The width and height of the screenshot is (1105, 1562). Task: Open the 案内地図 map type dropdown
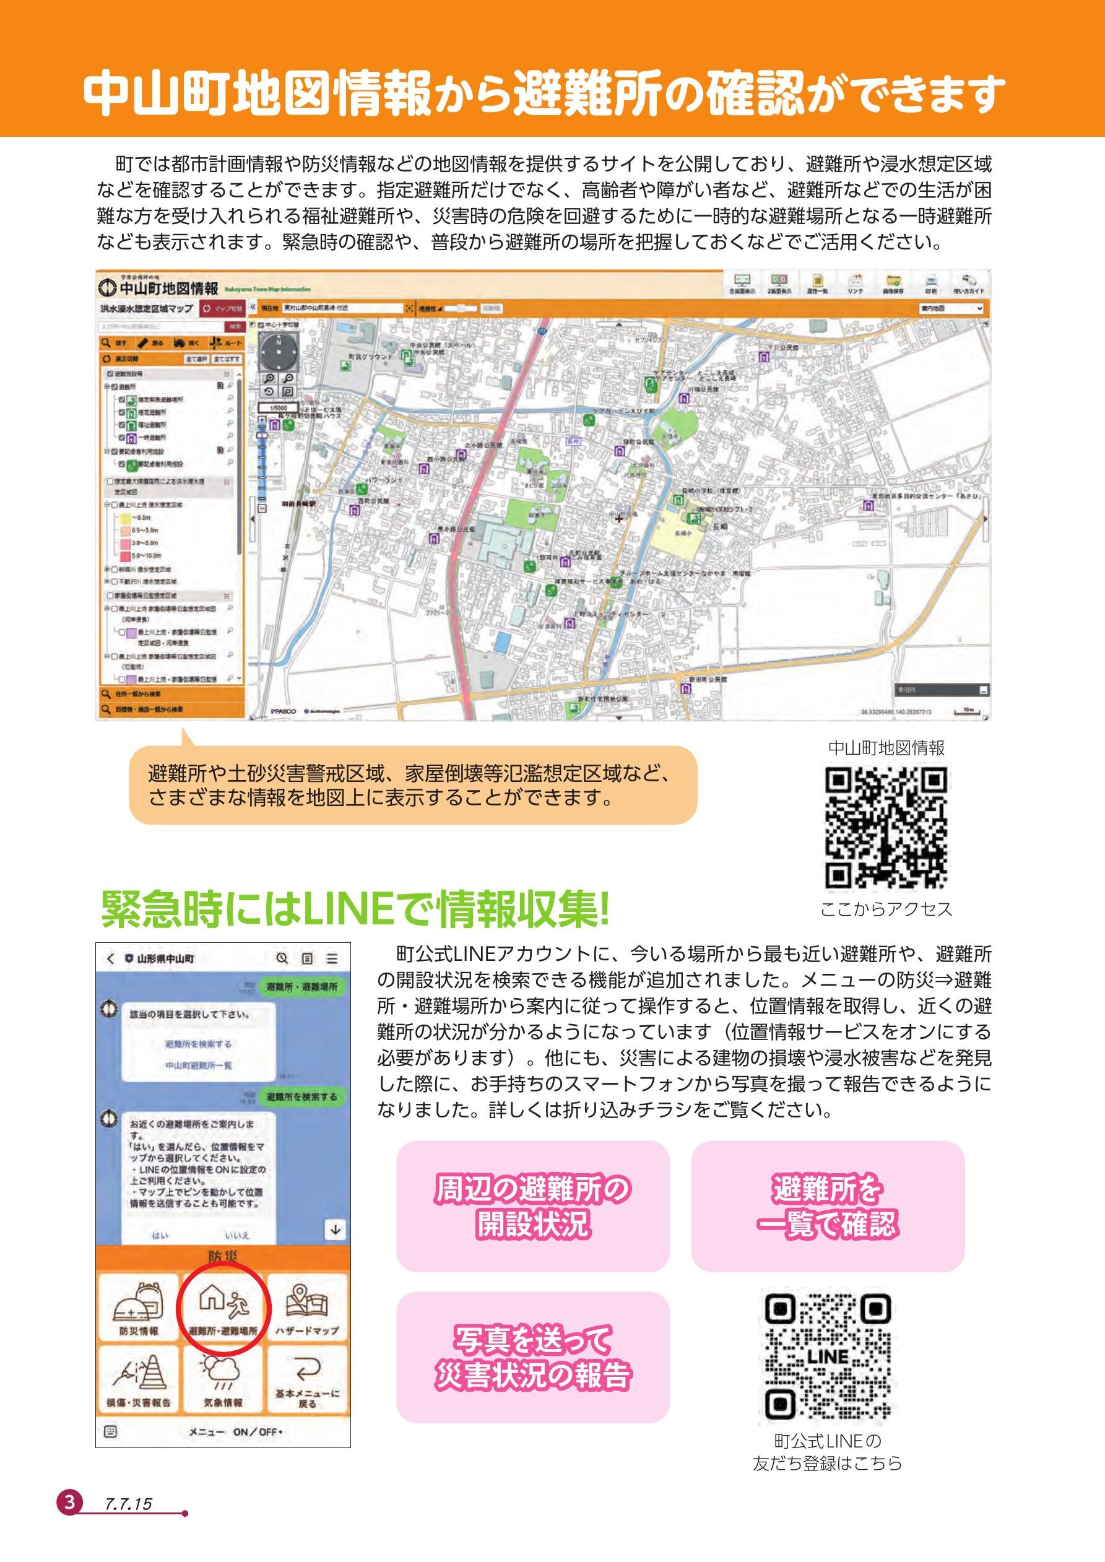950,308
